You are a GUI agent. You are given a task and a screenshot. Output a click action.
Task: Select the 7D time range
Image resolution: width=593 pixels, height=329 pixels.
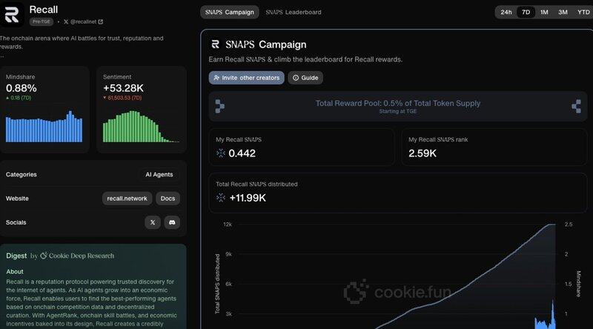coord(526,12)
